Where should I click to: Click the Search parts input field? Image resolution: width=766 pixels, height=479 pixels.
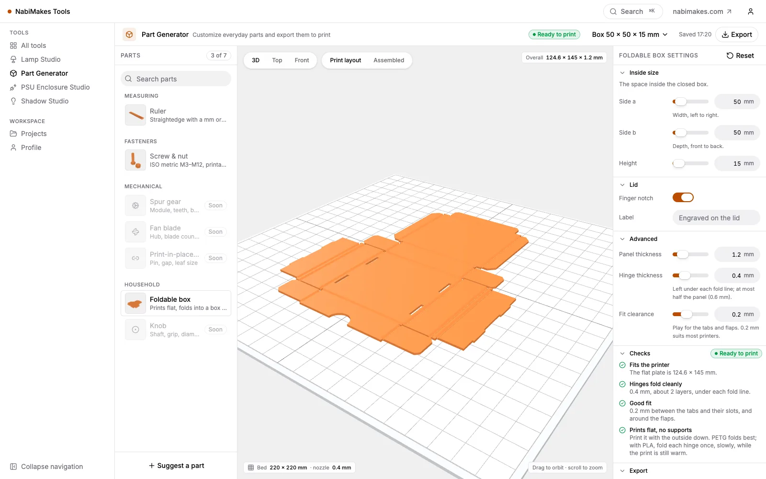point(176,79)
